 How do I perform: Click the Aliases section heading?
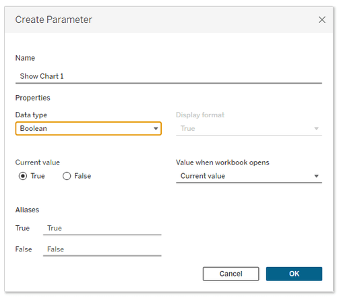tap(27, 210)
